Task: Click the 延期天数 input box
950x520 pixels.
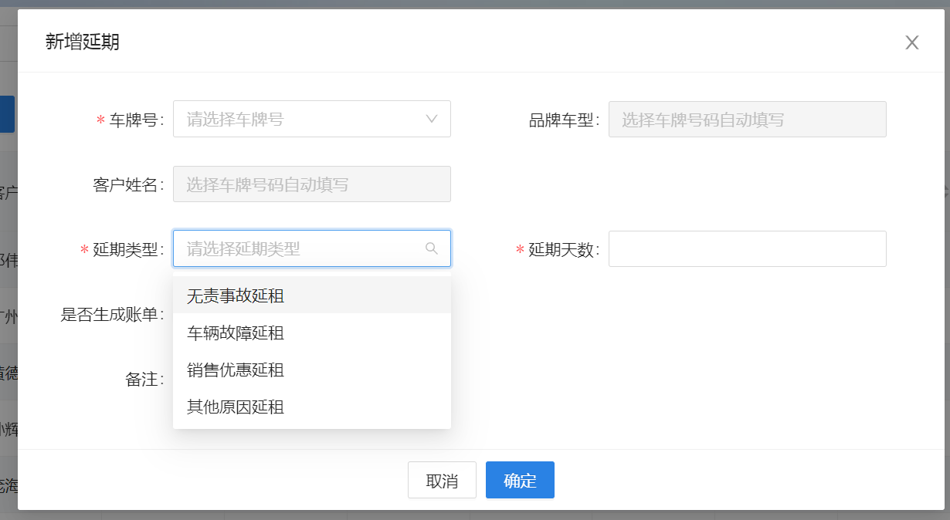Action: (x=747, y=249)
